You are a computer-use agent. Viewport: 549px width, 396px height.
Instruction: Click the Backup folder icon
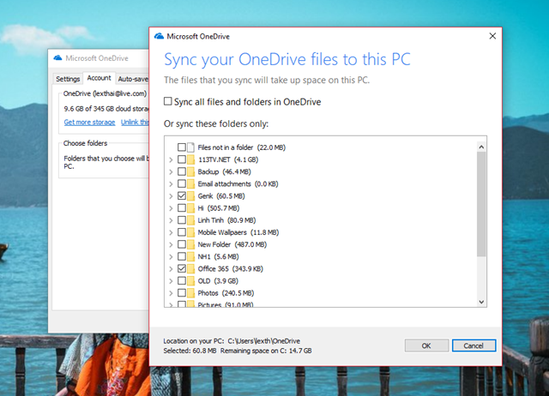click(x=190, y=171)
